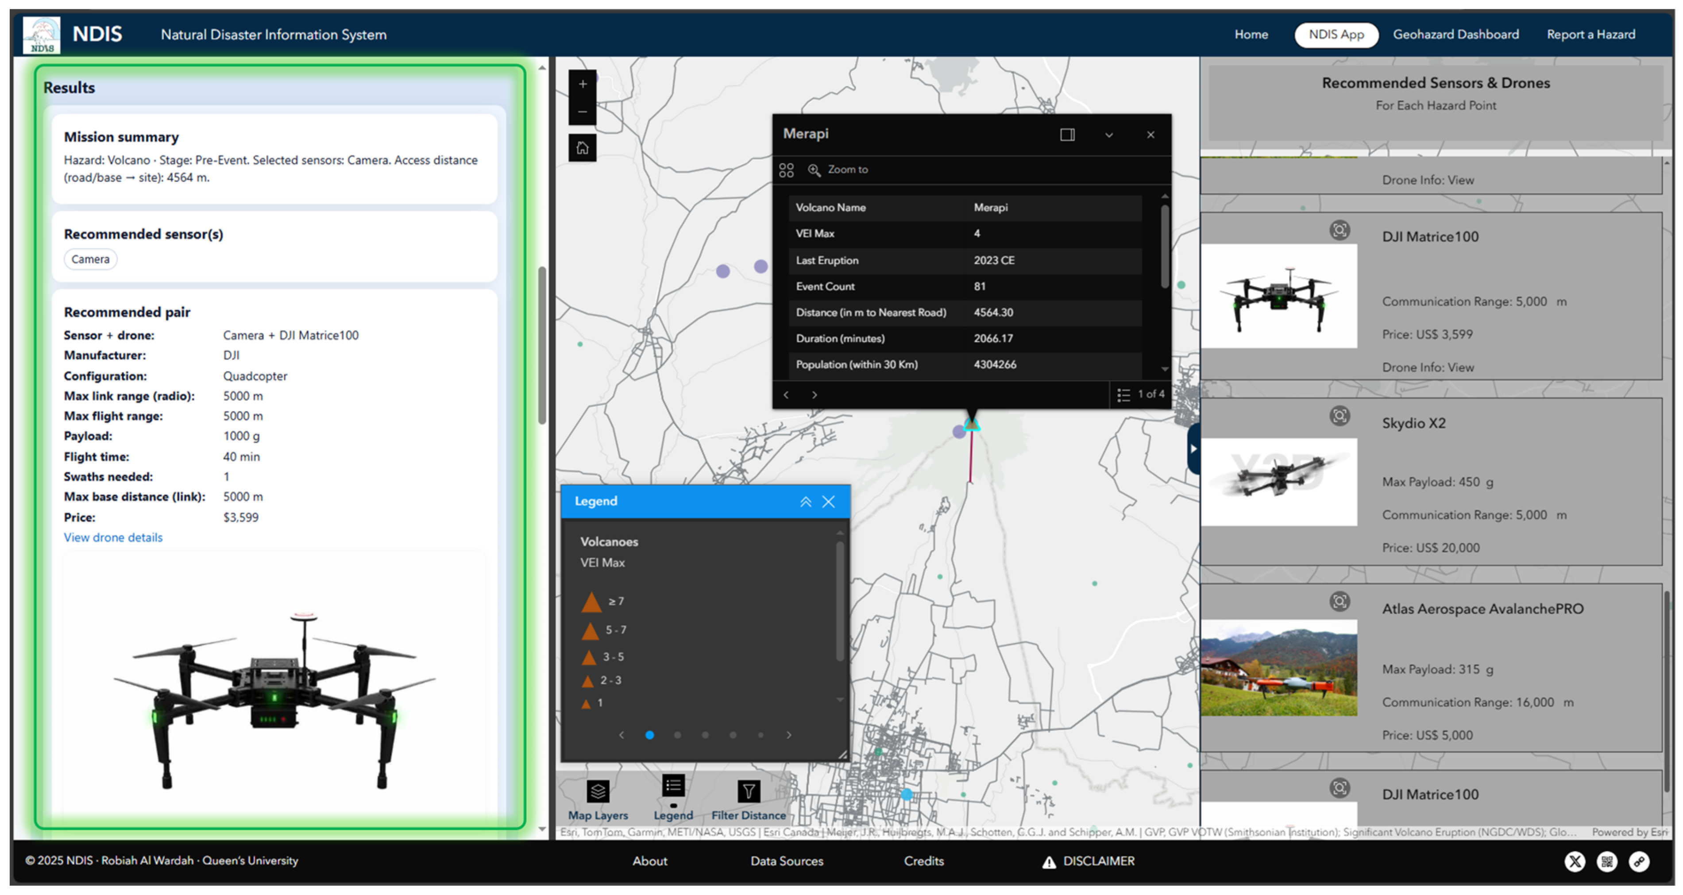Image resolution: width=1683 pixels, height=895 pixels.
Task: Click locate icon beside Skydio X2
Action: (1339, 416)
